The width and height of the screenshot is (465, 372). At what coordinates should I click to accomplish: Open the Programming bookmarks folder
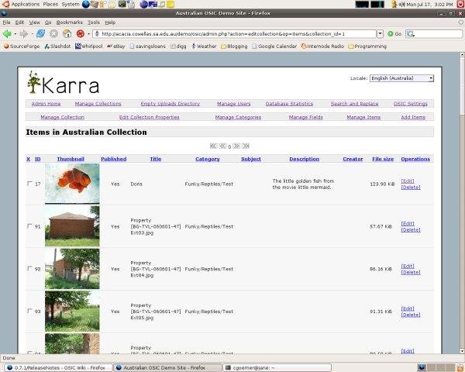[370, 46]
